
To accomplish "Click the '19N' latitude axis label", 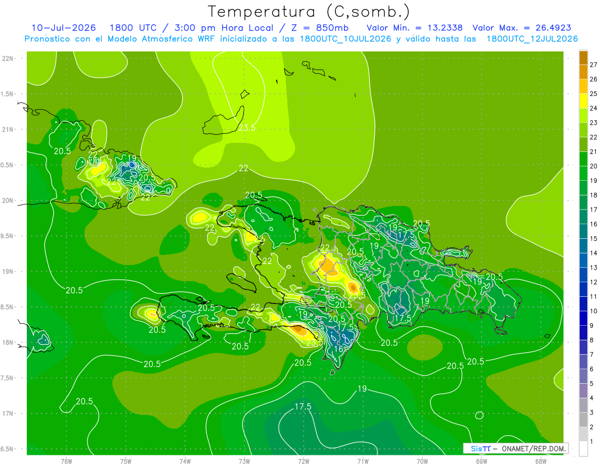I will (8, 272).
